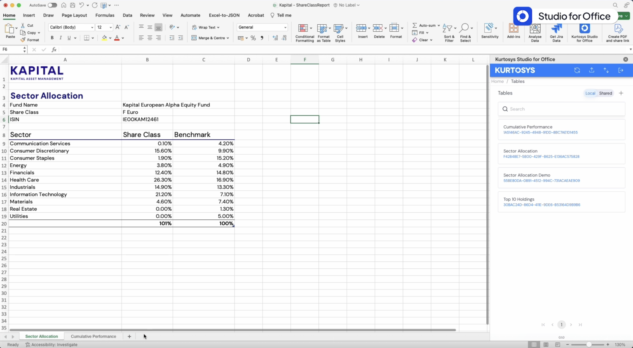Toggle bold formatting in the ribbon
The image size is (633, 348).
pos(52,38)
